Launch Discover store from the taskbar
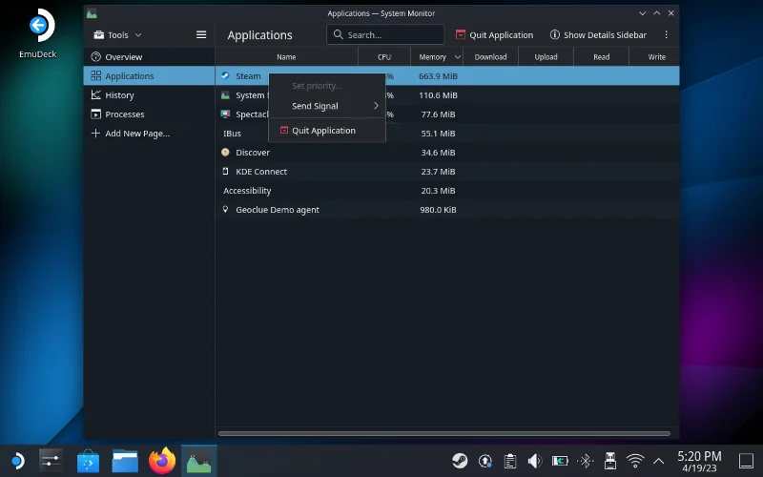 pyautogui.click(x=88, y=461)
